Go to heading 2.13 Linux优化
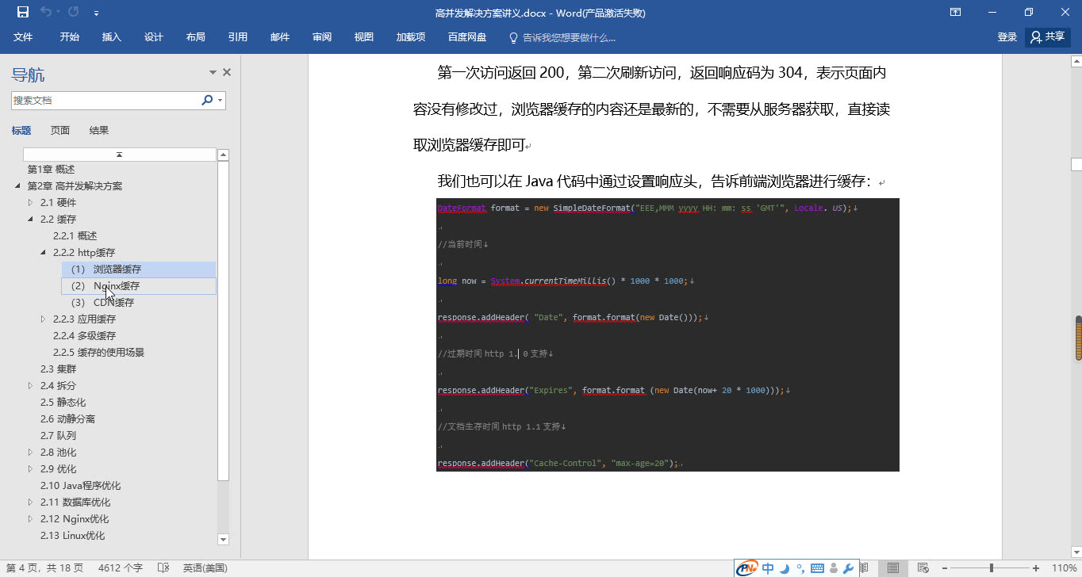Viewport: 1082px width, 577px height. 72,536
